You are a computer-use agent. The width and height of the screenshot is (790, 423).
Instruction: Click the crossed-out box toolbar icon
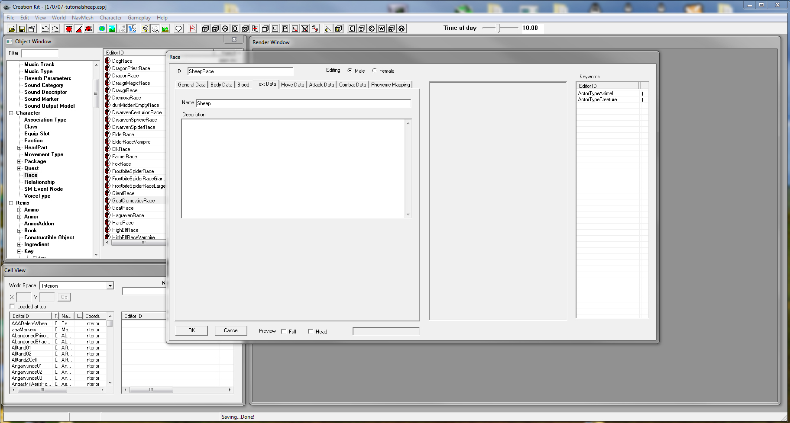point(305,29)
